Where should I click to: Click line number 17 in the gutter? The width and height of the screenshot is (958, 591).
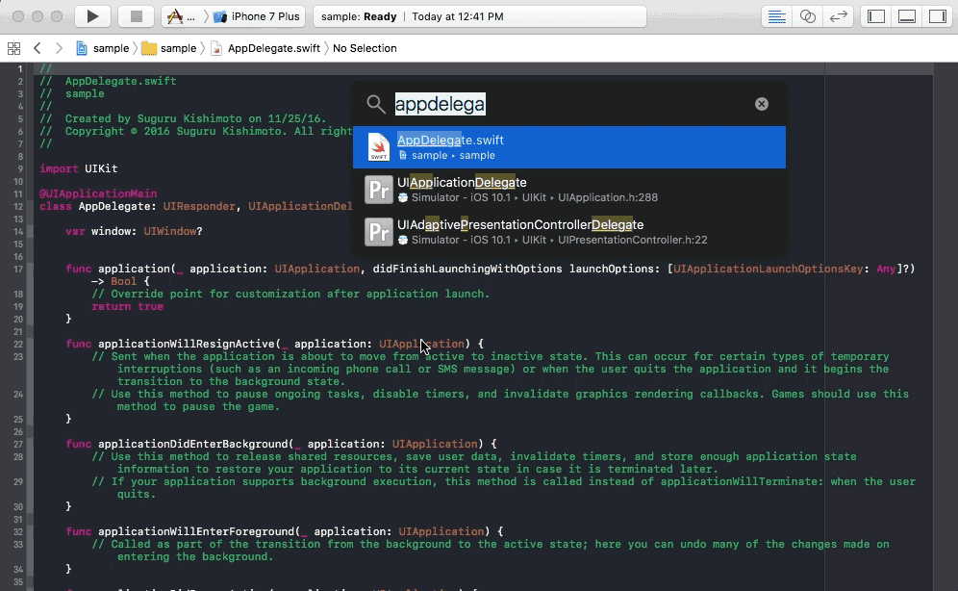[x=18, y=269]
